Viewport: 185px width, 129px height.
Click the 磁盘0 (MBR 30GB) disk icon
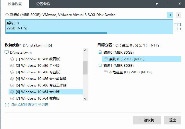(x=100, y=52)
